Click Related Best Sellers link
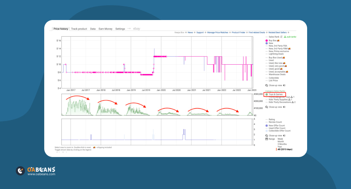 pos(278,32)
